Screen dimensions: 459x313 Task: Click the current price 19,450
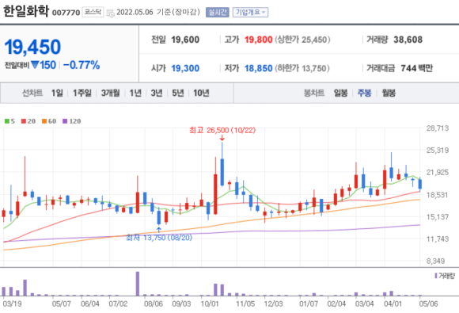pos(32,47)
